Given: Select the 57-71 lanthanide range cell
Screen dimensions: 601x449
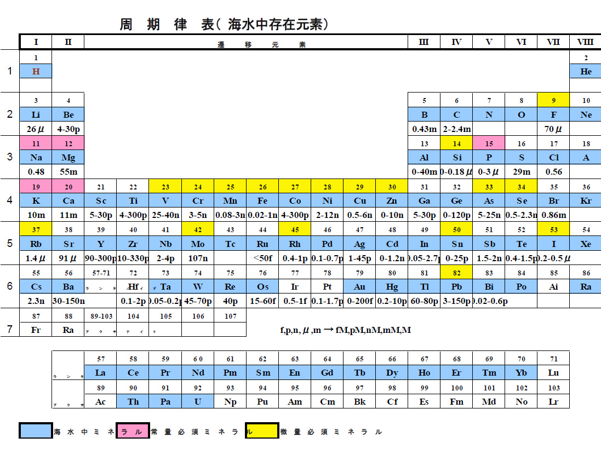Looking at the screenshot, I should [100, 273].
